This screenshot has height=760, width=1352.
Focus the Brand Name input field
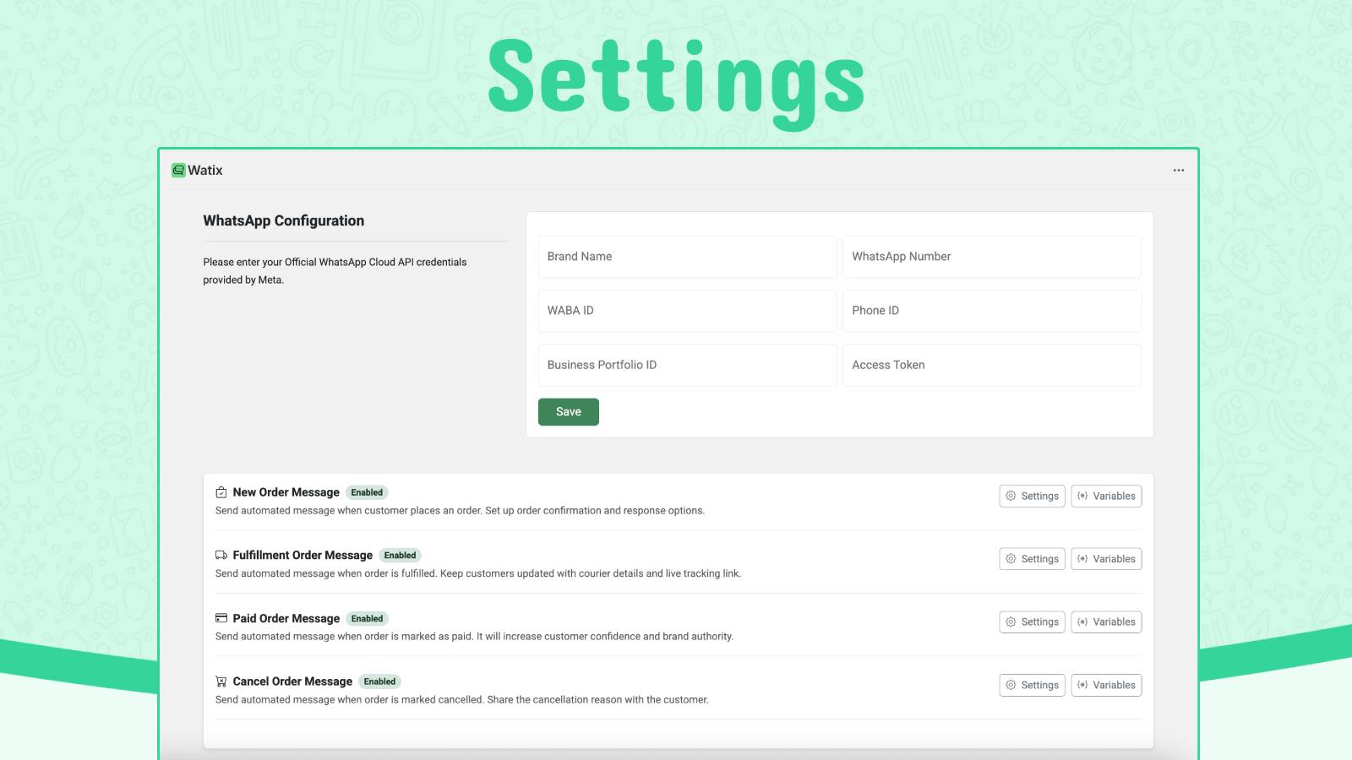pyautogui.click(x=687, y=257)
